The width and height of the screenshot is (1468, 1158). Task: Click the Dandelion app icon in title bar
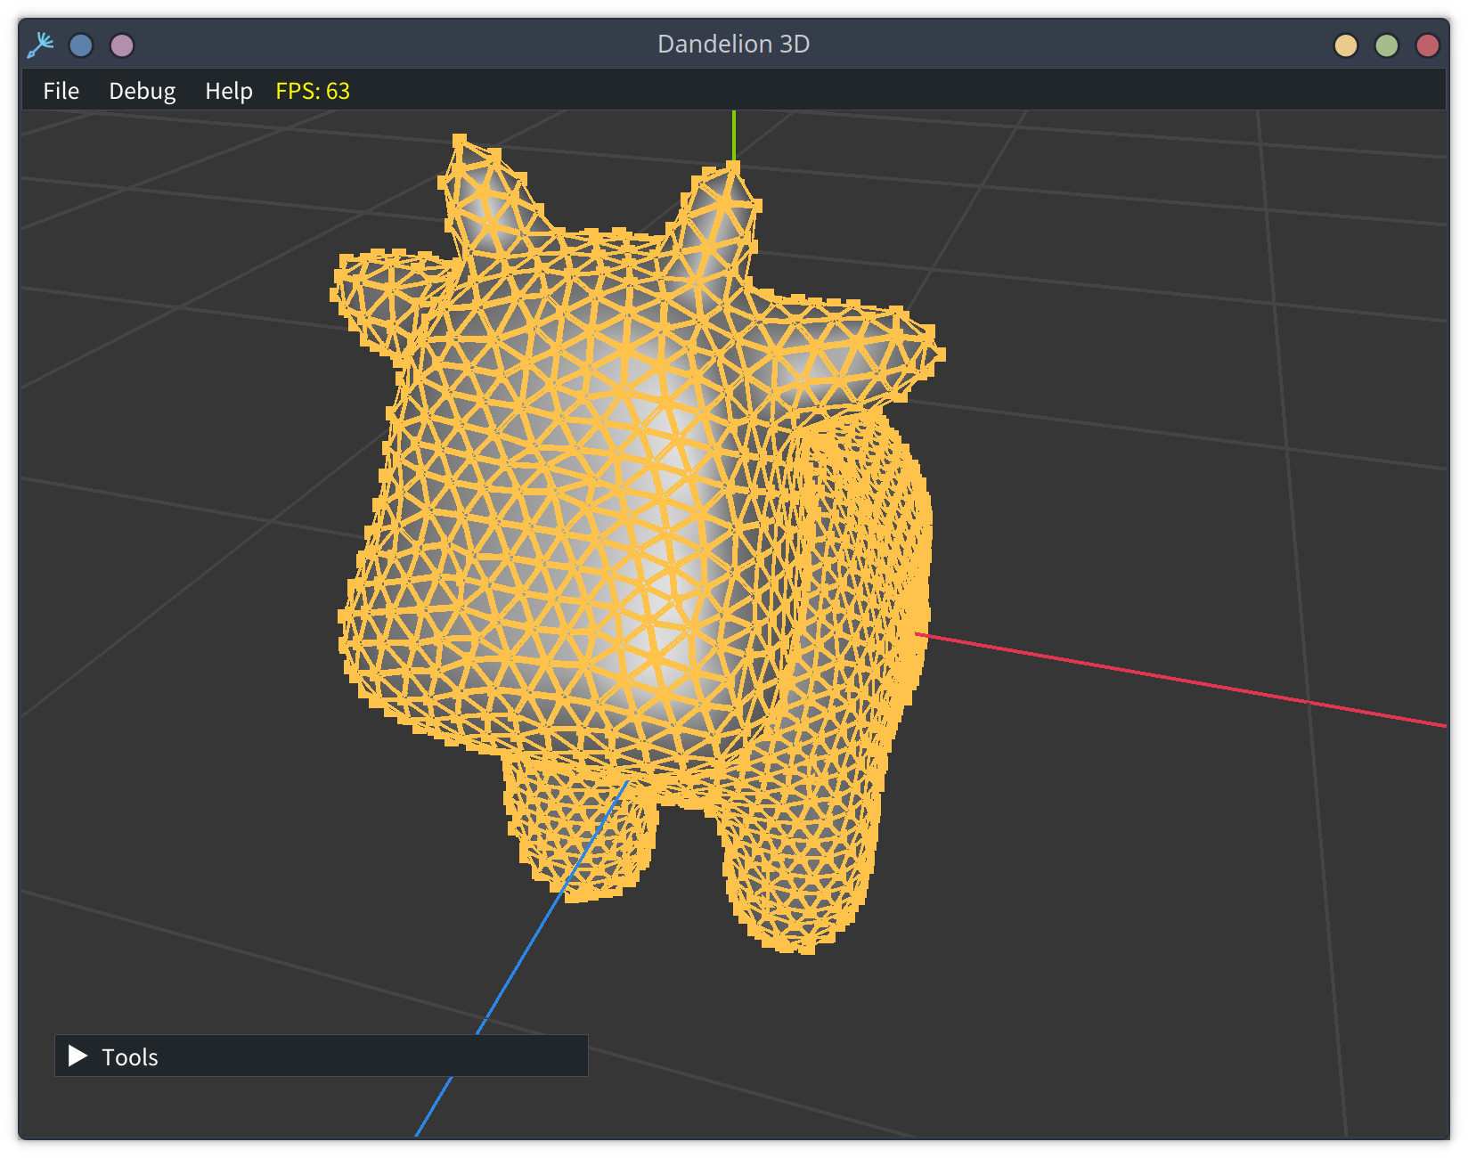[40, 45]
